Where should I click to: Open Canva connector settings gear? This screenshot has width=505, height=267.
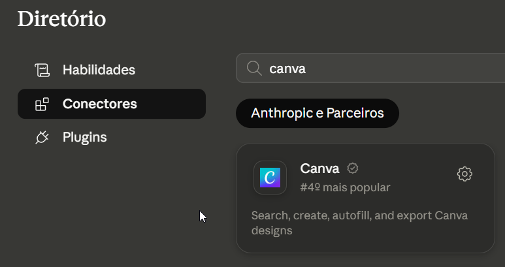click(x=464, y=174)
